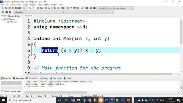
Task: Click the Save All toolbar icon
Action: click(x=13, y=8)
